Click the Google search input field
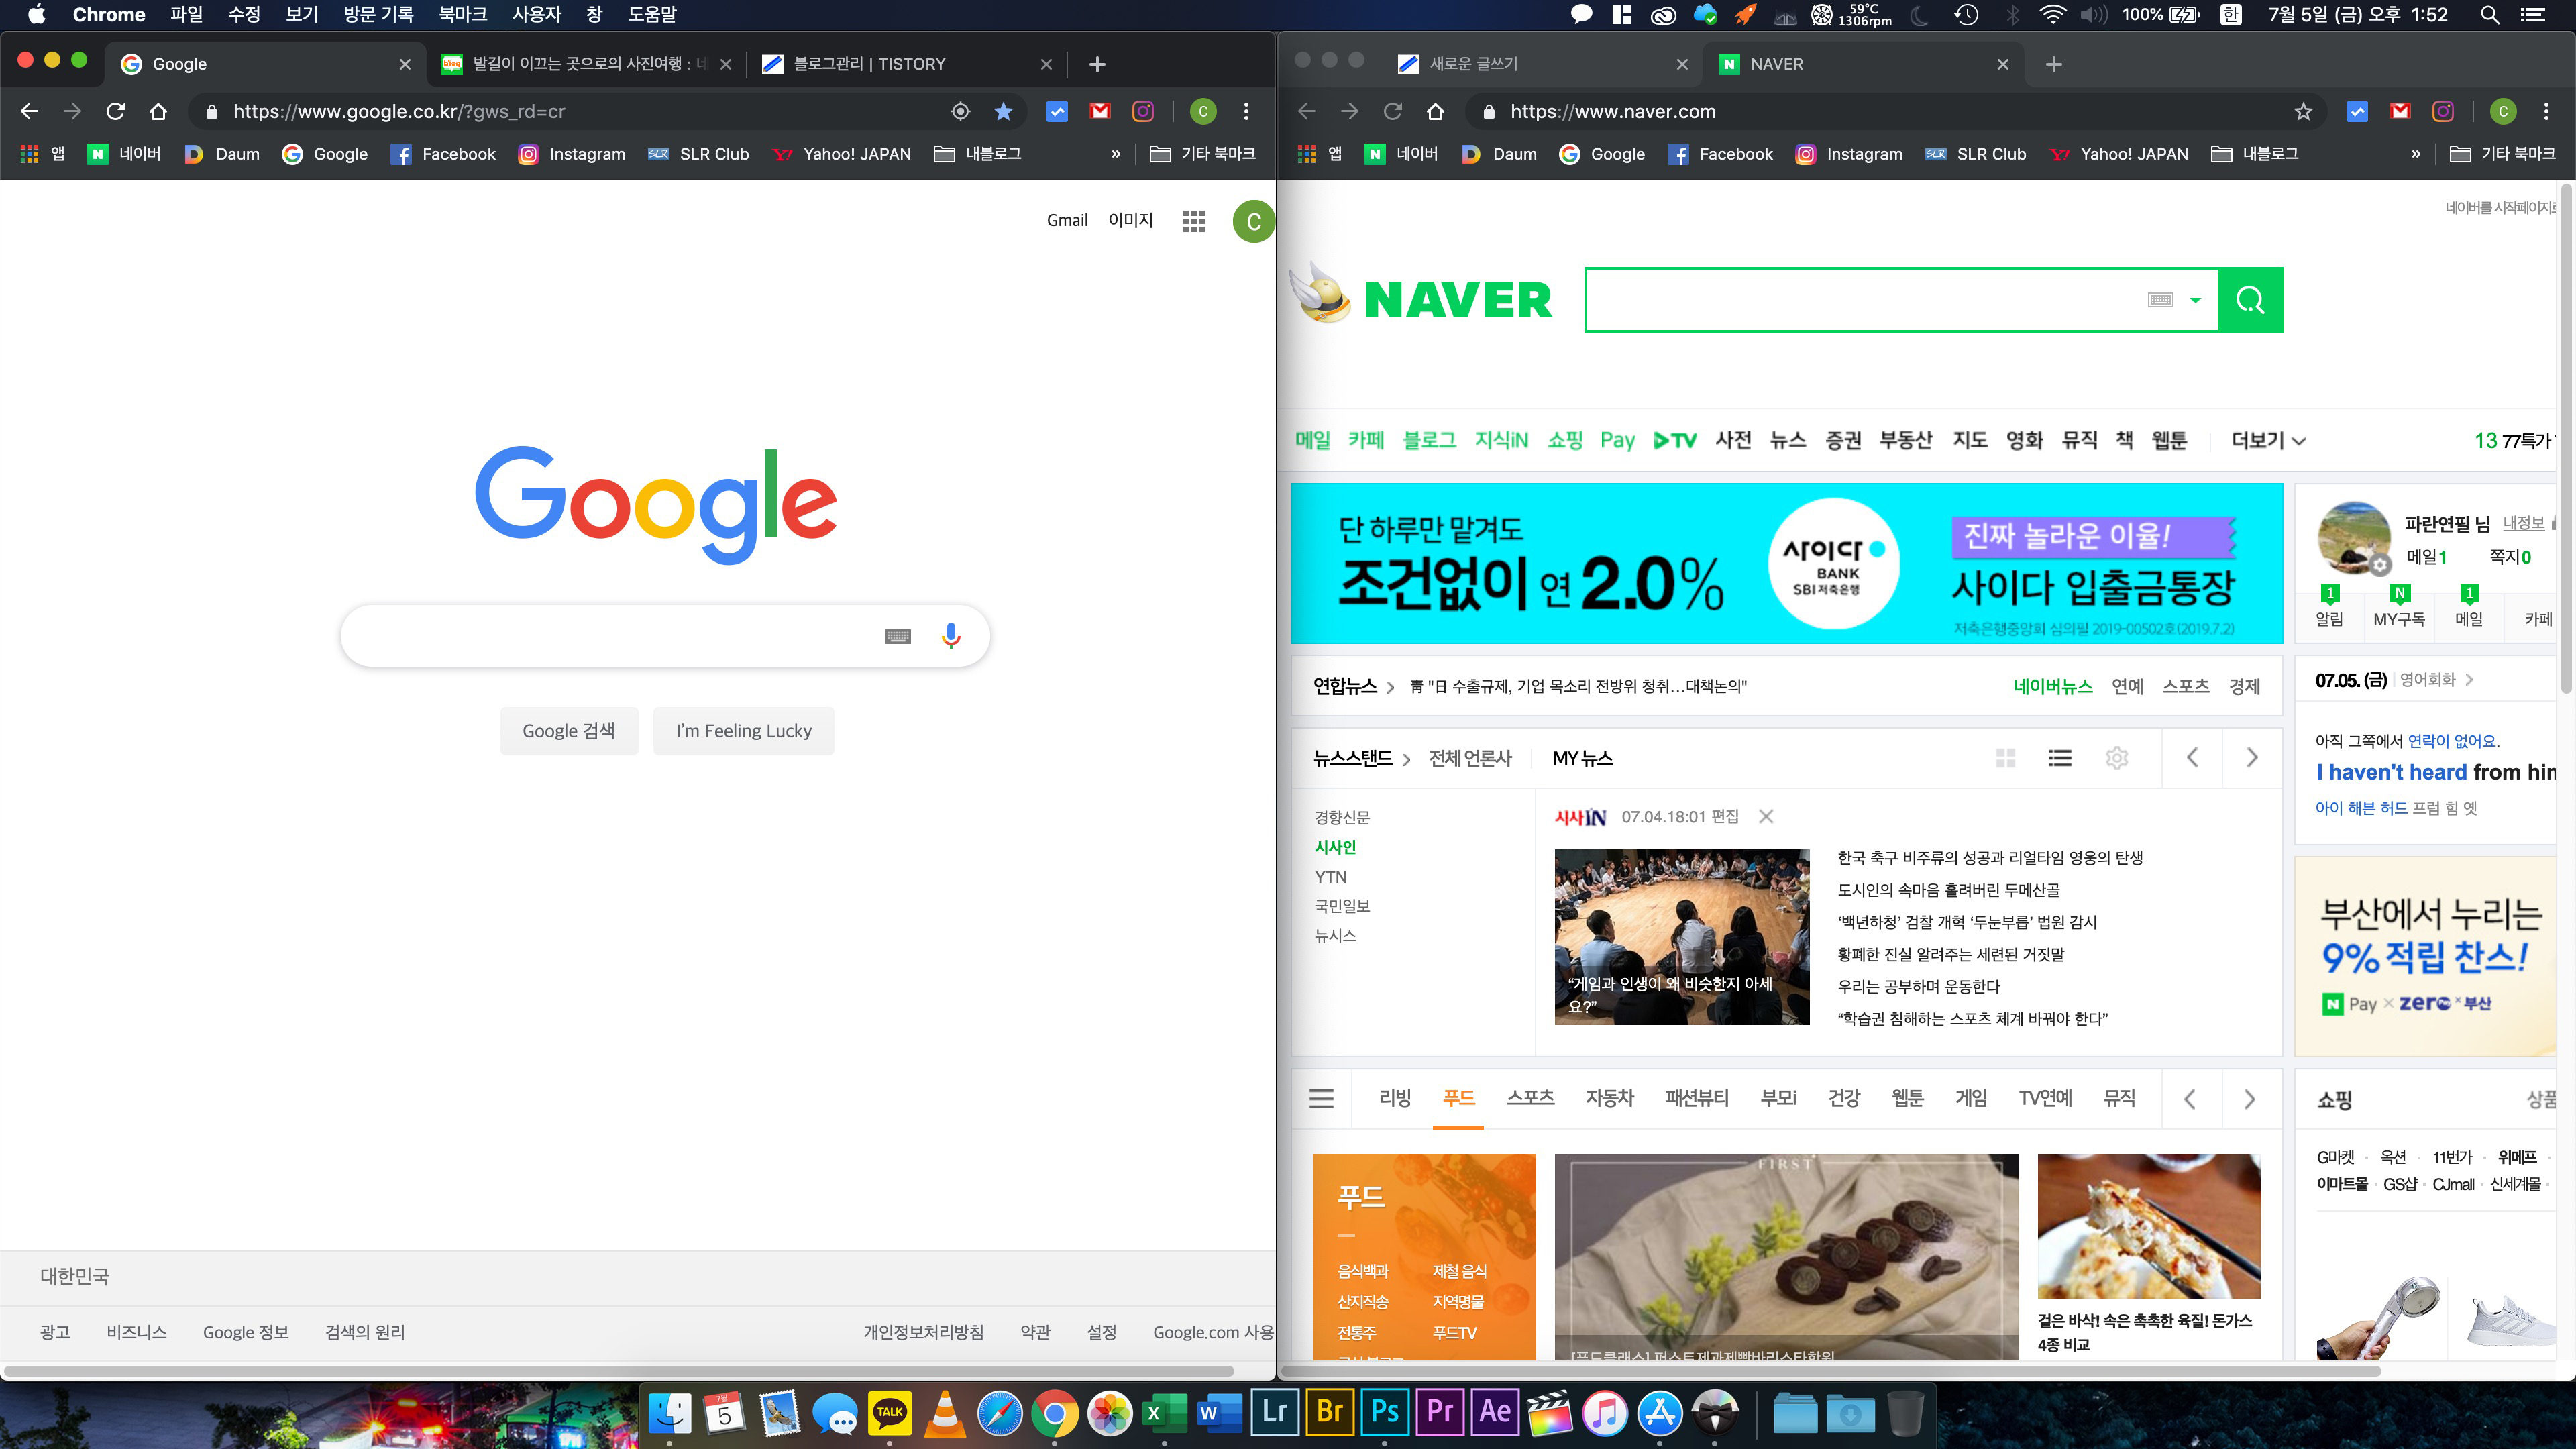 click(x=610, y=636)
